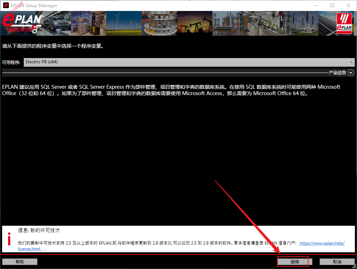357x269 pixels.
Task: Click the red EPLAN logo at banner right
Action: click(344, 23)
